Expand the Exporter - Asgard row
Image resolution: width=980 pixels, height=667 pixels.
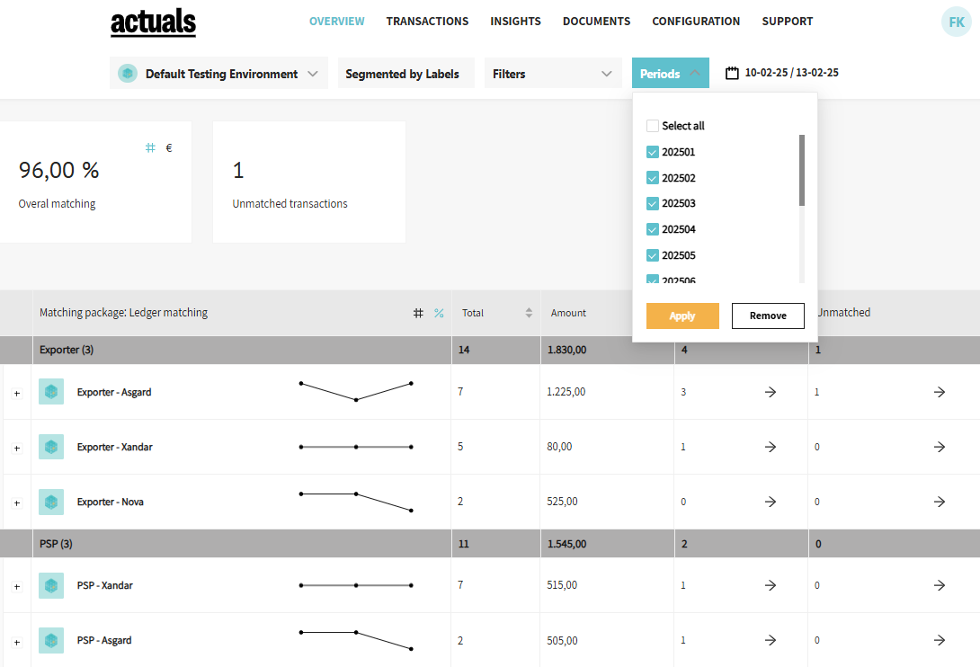[x=17, y=394]
